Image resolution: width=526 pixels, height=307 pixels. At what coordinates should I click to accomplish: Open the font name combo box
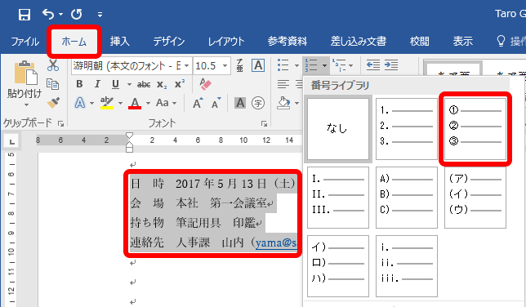click(x=131, y=66)
